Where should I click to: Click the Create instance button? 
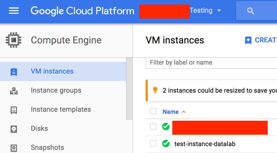261,40
